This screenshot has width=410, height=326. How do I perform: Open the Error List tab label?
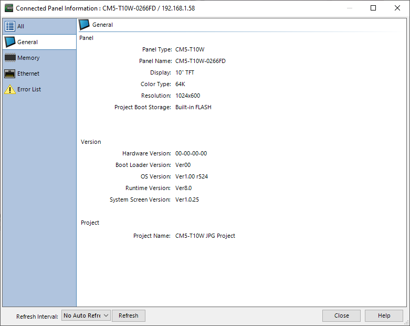click(29, 89)
